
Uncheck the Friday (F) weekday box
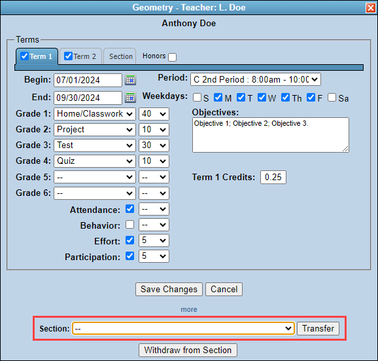(311, 98)
